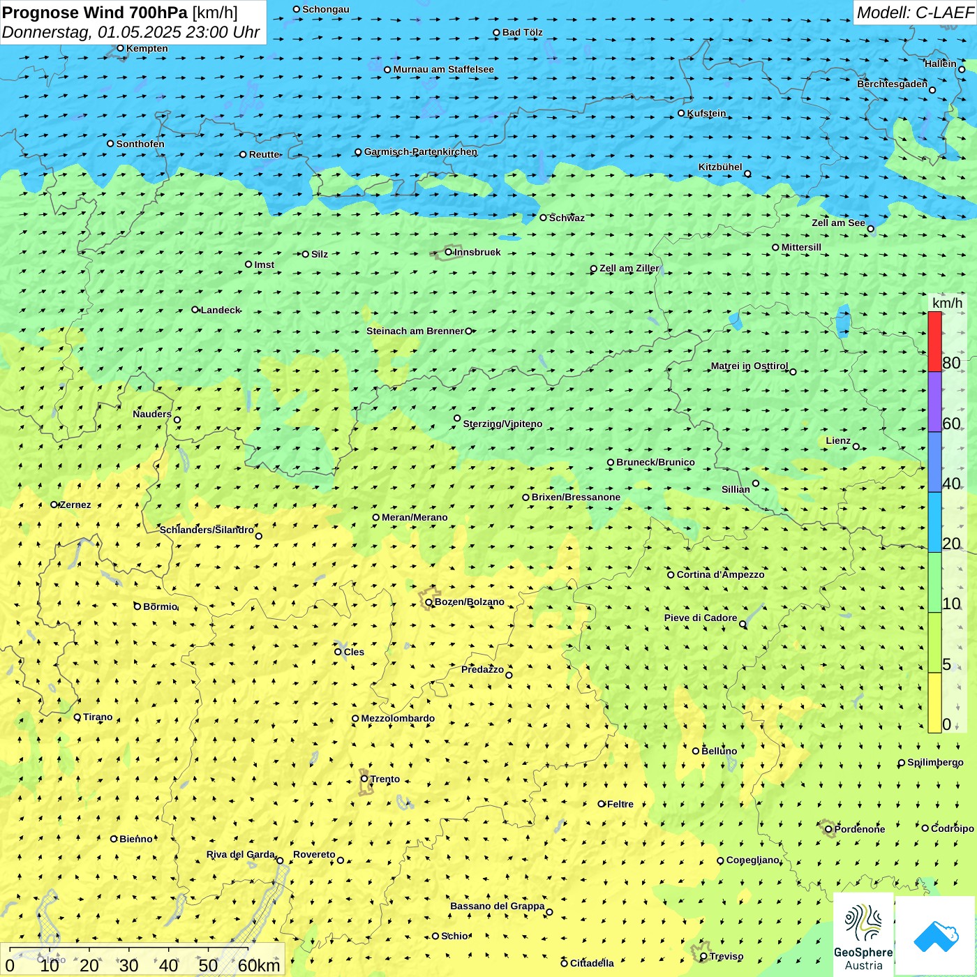
Task: Click the 'Treviso' label
Action: coord(726,956)
